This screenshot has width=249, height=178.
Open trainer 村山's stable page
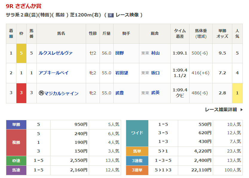pyautogui.click(x=155, y=53)
